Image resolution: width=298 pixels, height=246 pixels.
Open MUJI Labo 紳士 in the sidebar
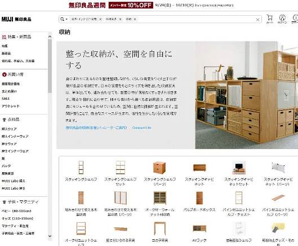pyautogui.click(x=14, y=188)
